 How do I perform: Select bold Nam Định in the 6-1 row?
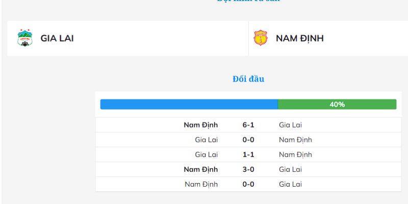pos(201,125)
